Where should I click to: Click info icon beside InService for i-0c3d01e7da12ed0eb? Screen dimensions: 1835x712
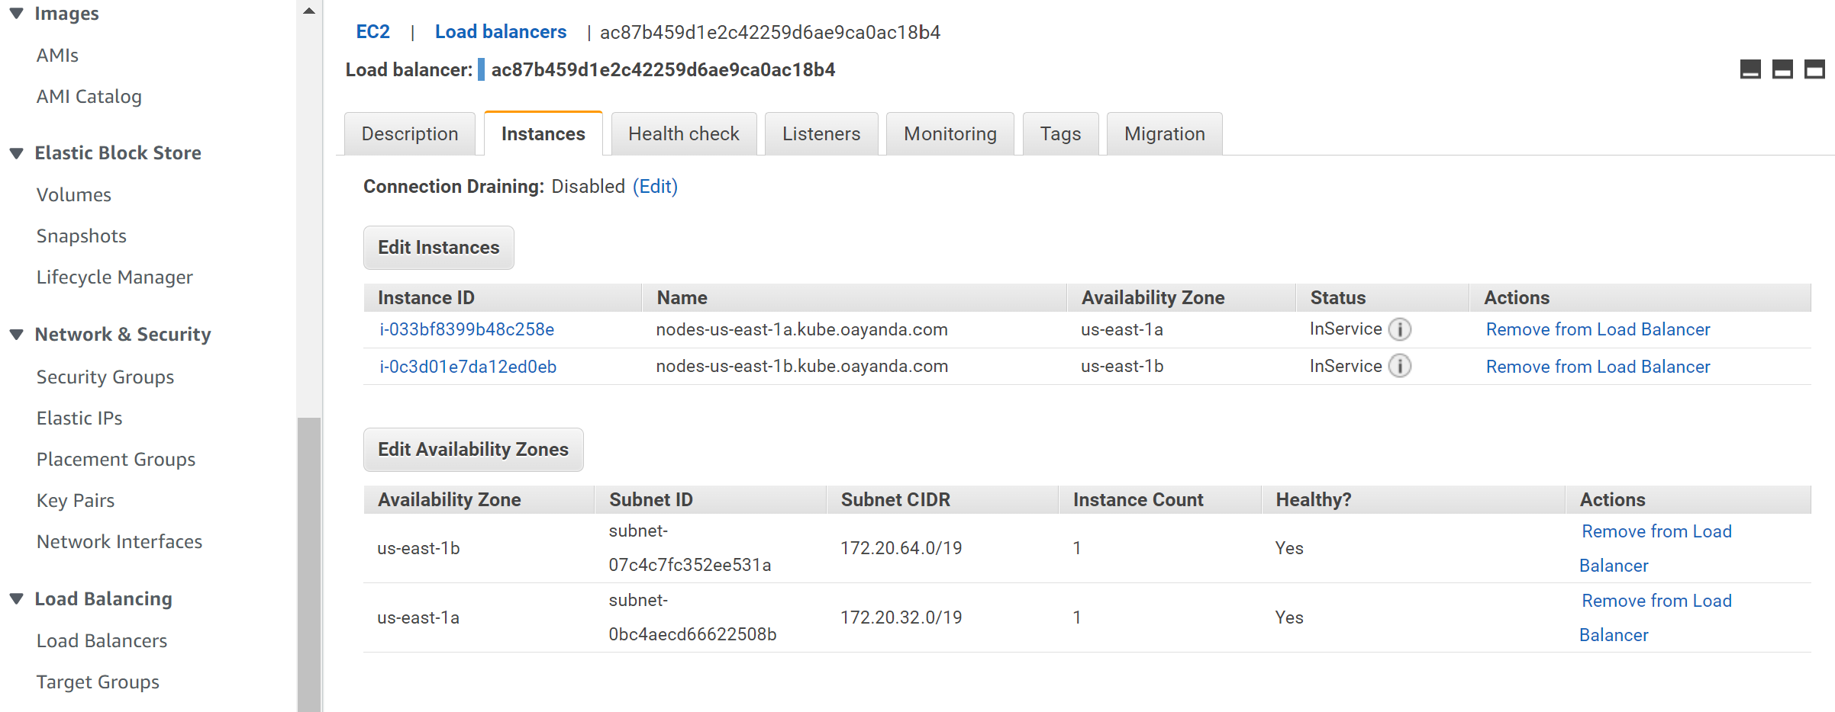pos(1400,367)
